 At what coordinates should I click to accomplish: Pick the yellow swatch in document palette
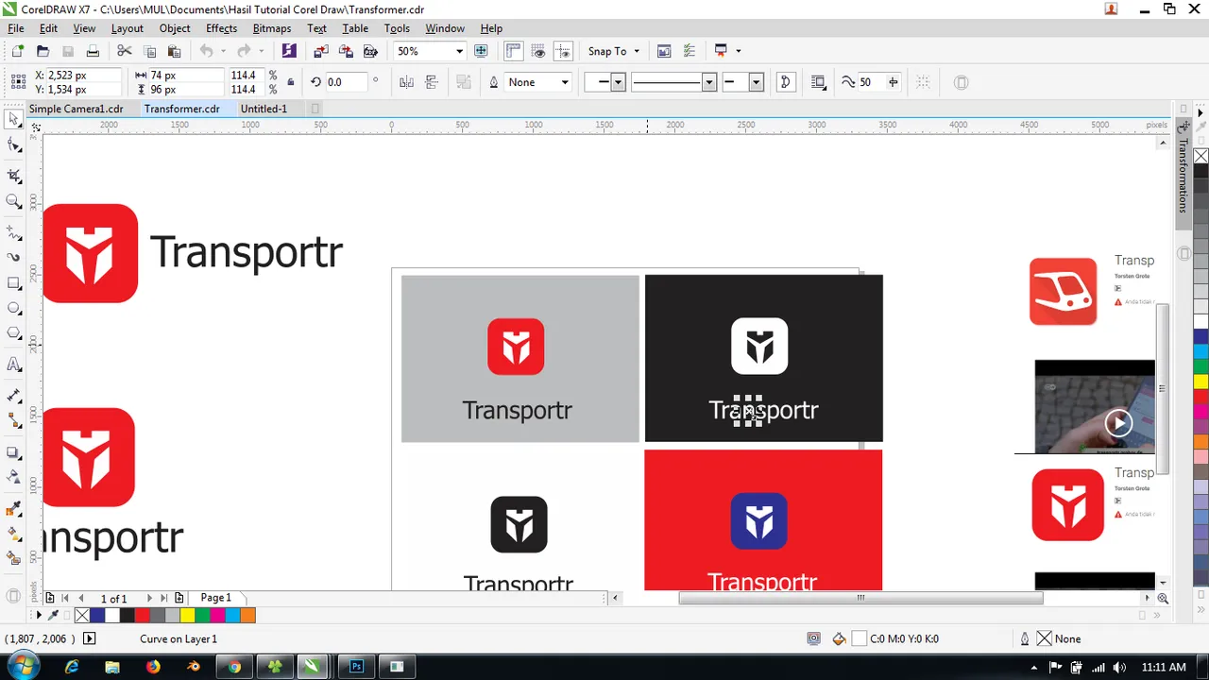tap(187, 616)
